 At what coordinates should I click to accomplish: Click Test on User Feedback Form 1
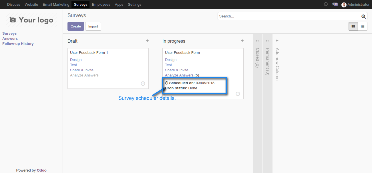coord(73,65)
